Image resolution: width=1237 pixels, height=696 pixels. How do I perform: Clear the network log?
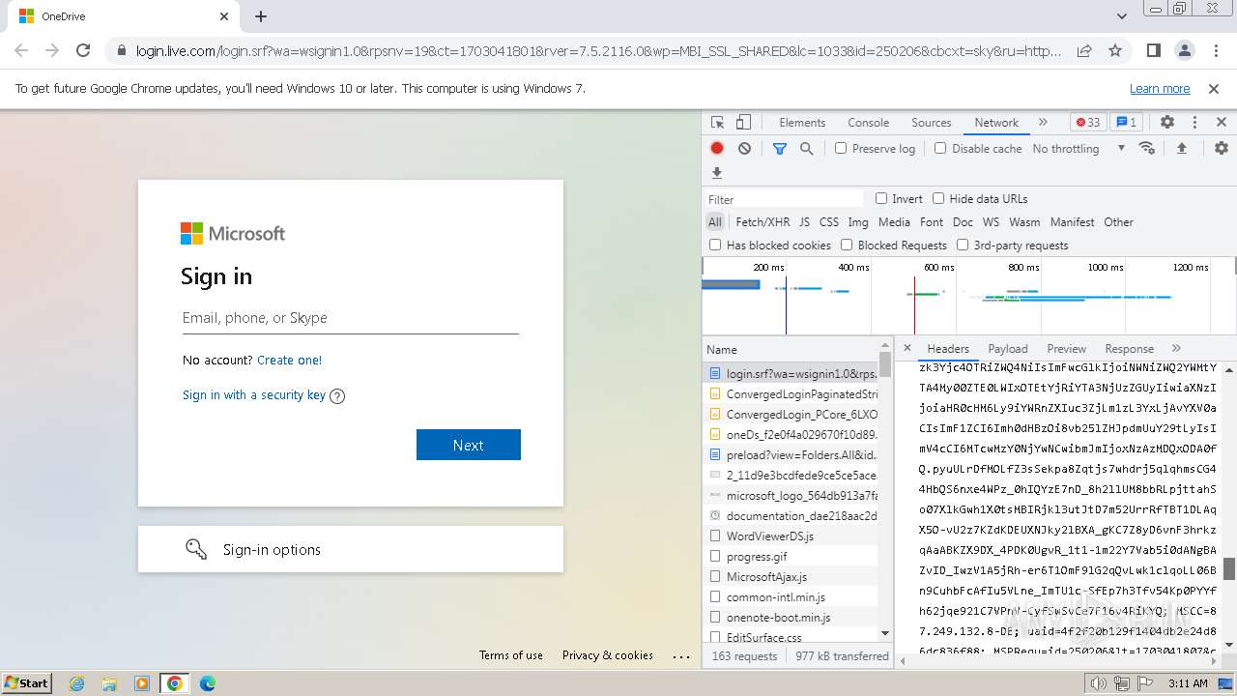click(x=744, y=149)
